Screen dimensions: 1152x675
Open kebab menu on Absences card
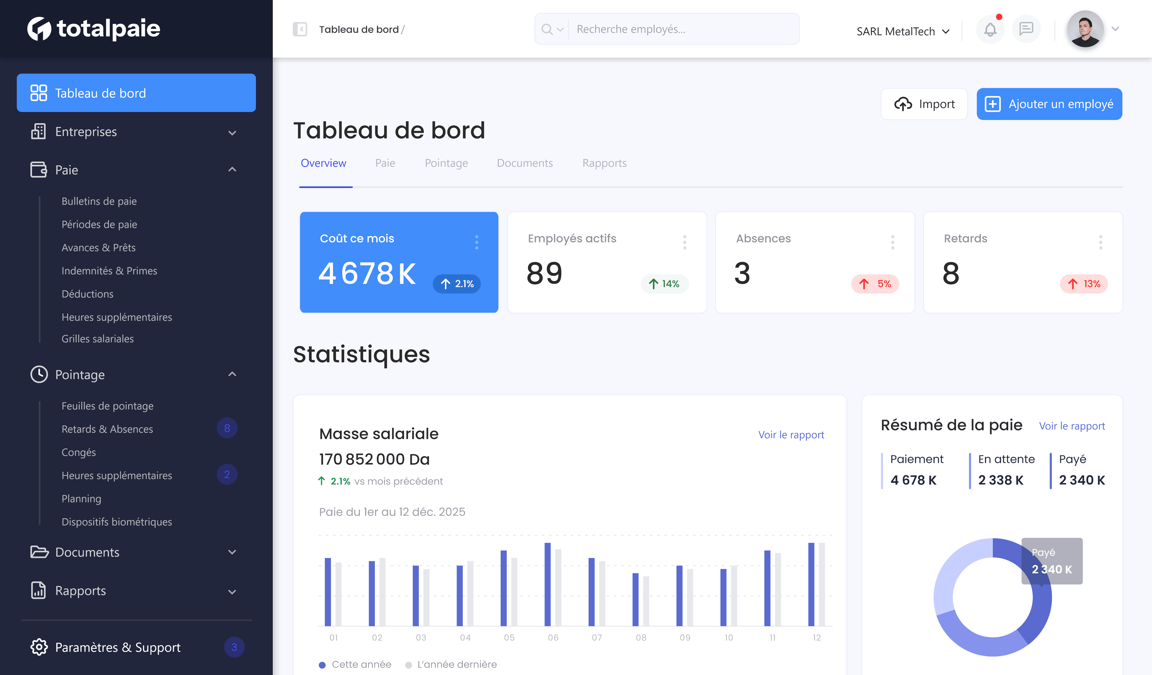(x=892, y=242)
